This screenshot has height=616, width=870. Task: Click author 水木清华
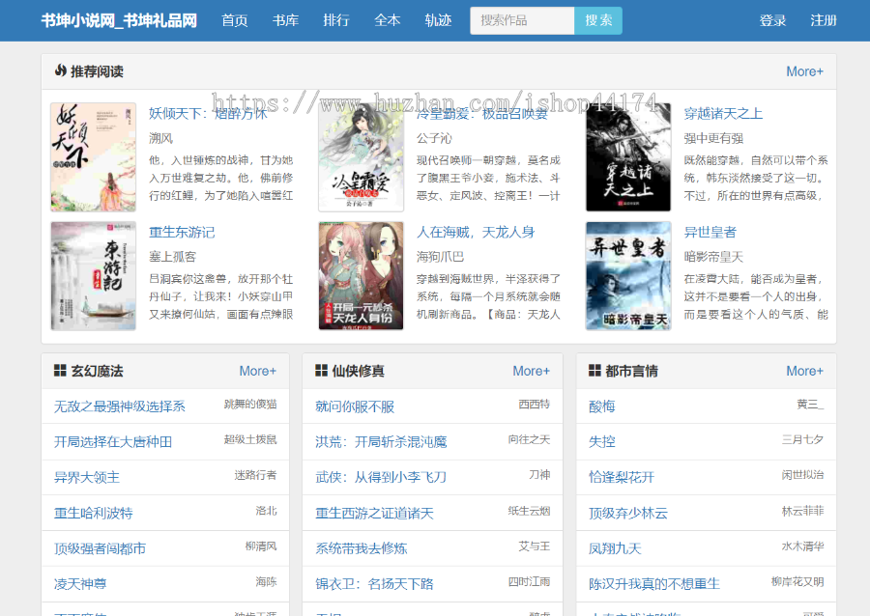tap(803, 546)
